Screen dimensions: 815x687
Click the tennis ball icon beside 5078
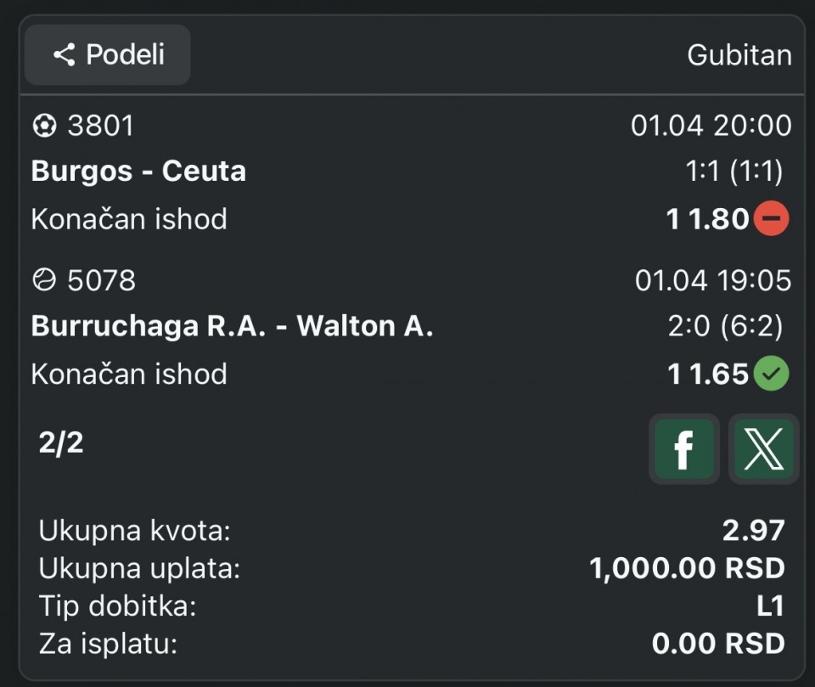tap(43, 280)
